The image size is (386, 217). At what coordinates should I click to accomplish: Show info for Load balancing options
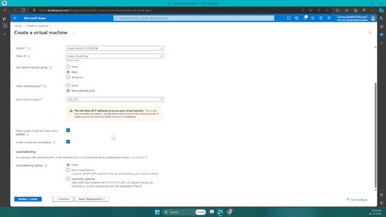pyautogui.click(x=46, y=166)
